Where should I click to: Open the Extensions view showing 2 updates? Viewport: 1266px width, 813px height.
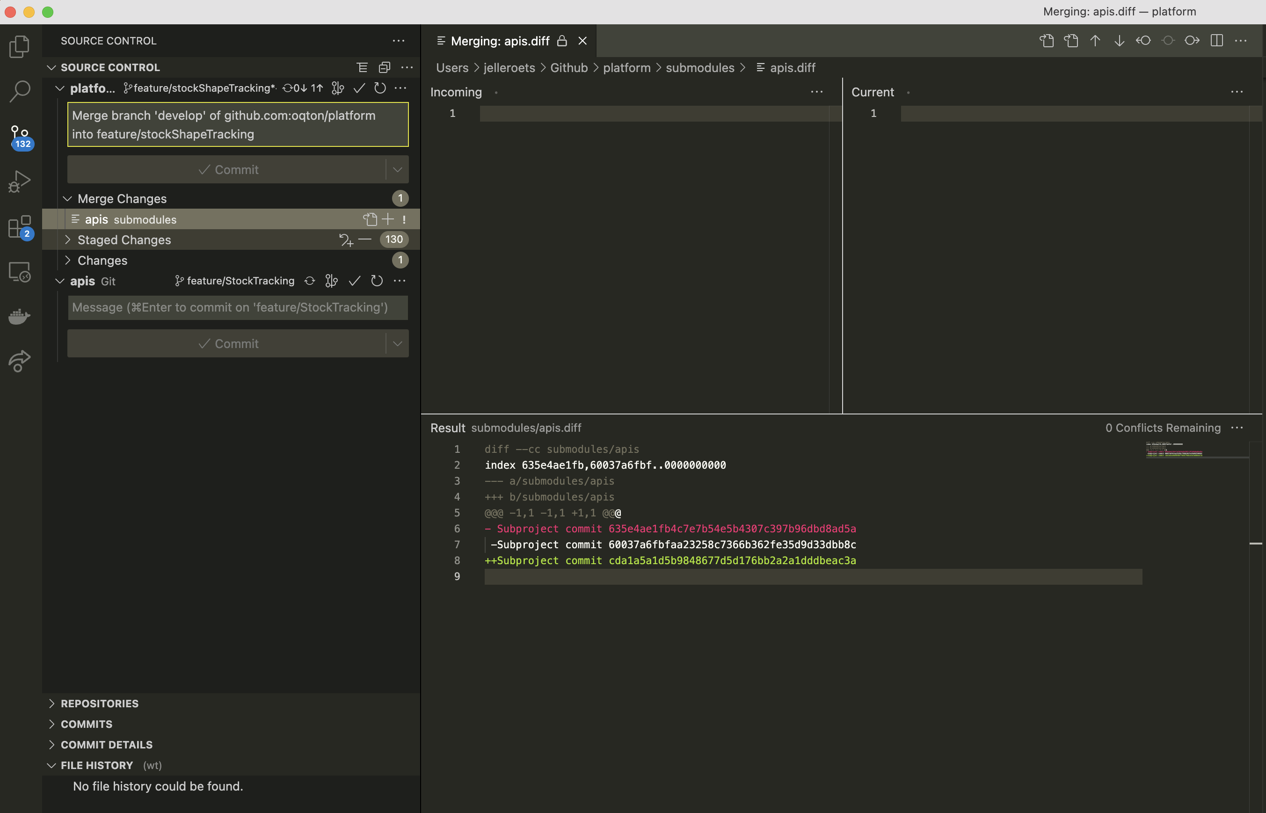pos(20,227)
